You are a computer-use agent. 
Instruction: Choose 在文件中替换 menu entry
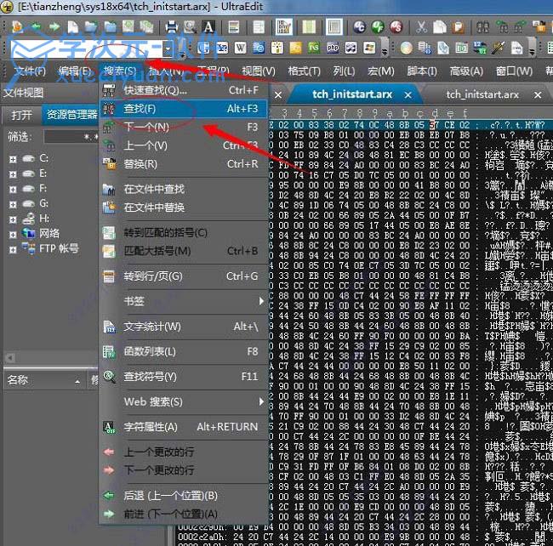(184, 208)
